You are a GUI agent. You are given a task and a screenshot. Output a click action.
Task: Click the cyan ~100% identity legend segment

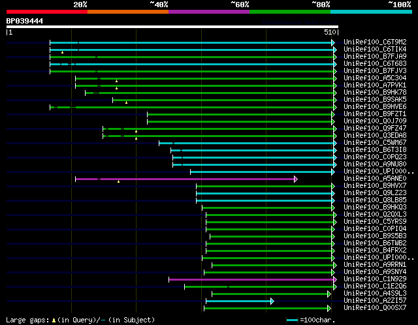point(372,12)
